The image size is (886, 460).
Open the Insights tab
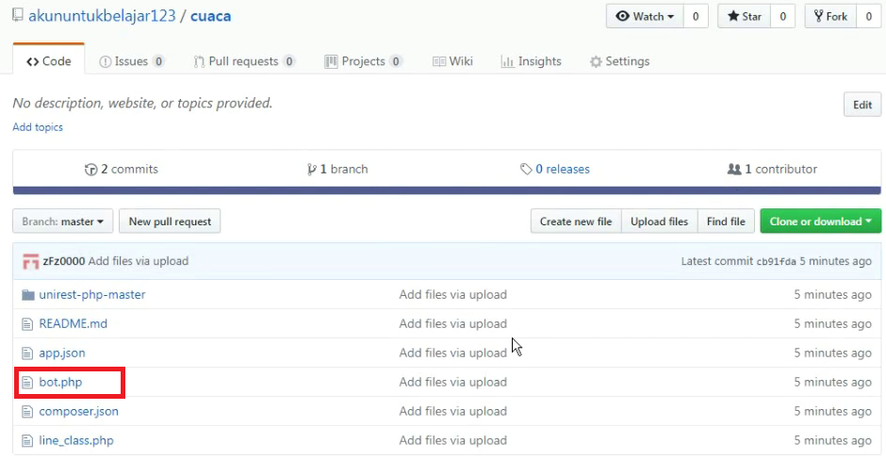coord(531,61)
